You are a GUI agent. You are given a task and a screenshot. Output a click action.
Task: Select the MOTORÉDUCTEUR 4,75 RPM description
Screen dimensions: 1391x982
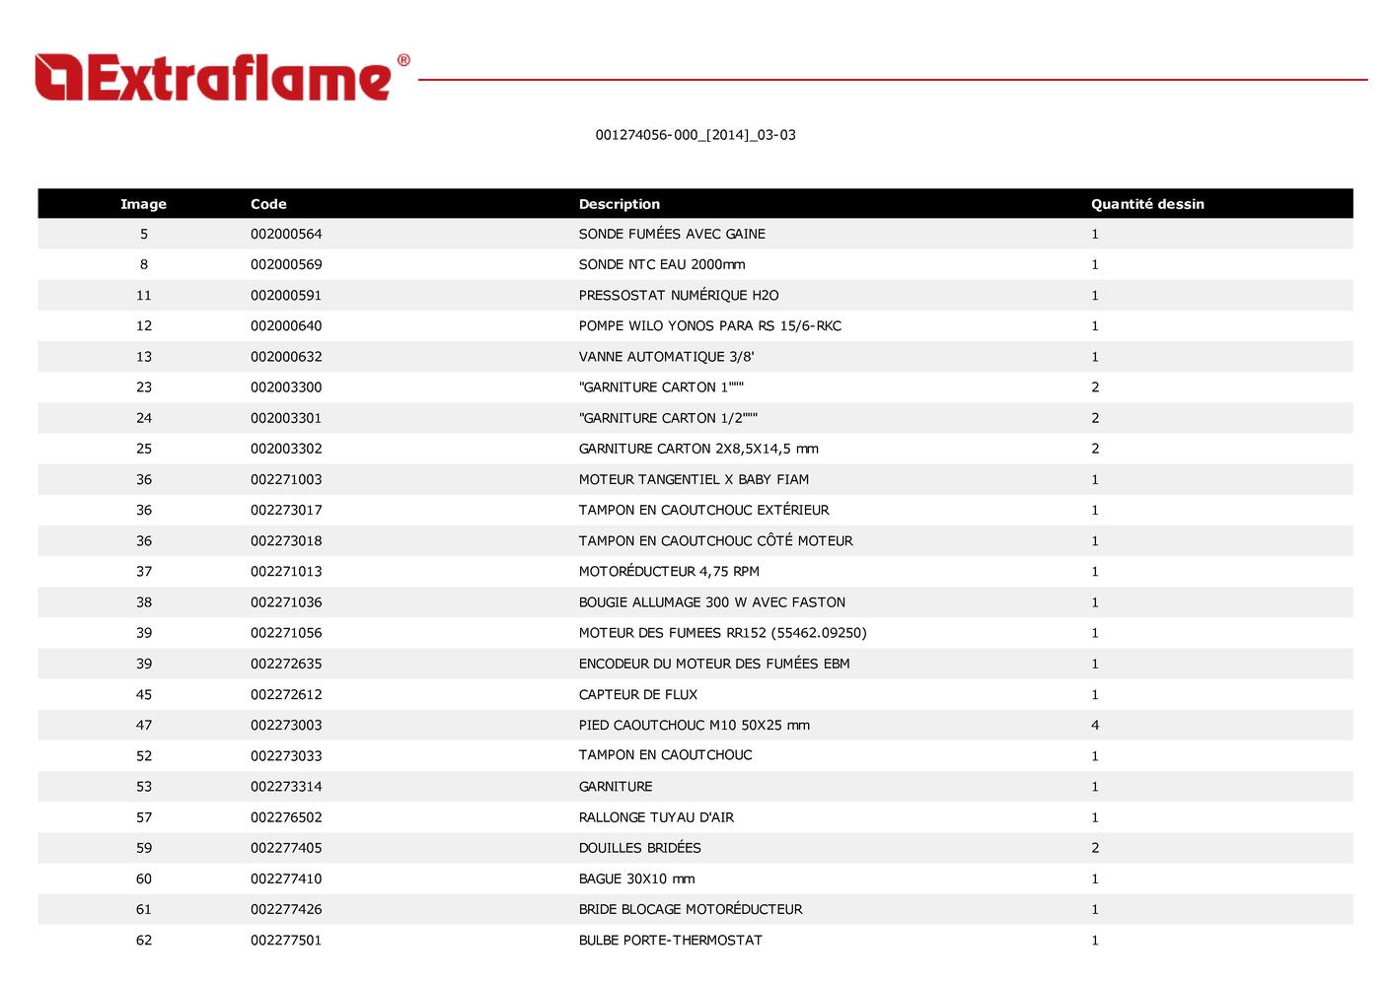tap(668, 571)
